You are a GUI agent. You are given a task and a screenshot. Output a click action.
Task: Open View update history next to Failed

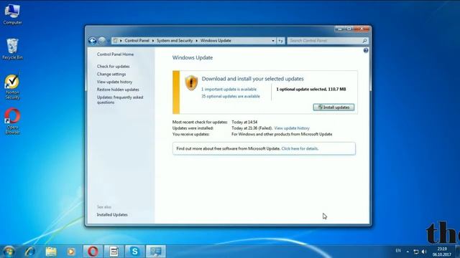(292, 128)
